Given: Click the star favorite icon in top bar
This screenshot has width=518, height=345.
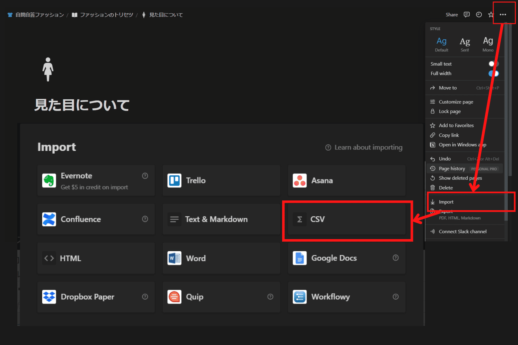Looking at the screenshot, I should [x=491, y=15].
